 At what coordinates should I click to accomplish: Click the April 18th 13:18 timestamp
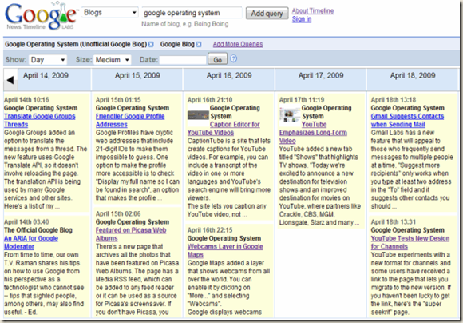click(x=394, y=100)
